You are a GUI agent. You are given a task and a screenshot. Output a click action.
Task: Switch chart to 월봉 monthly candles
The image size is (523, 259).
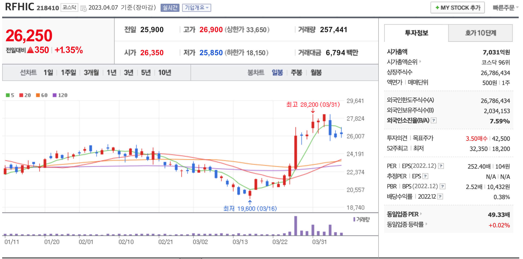(x=316, y=73)
